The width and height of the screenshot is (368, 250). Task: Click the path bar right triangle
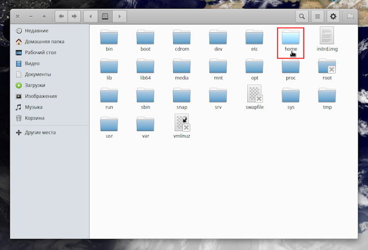[120, 17]
